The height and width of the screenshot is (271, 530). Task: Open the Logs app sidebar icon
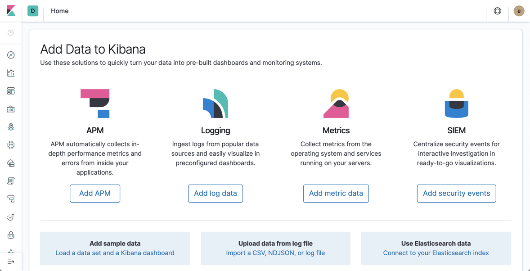(x=11, y=181)
